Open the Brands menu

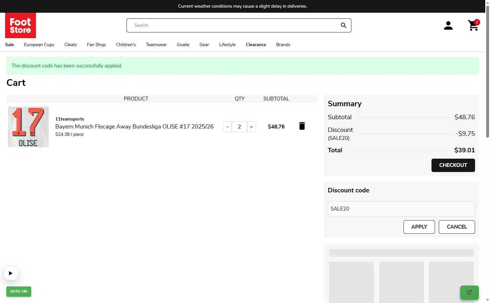coord(283,45)
